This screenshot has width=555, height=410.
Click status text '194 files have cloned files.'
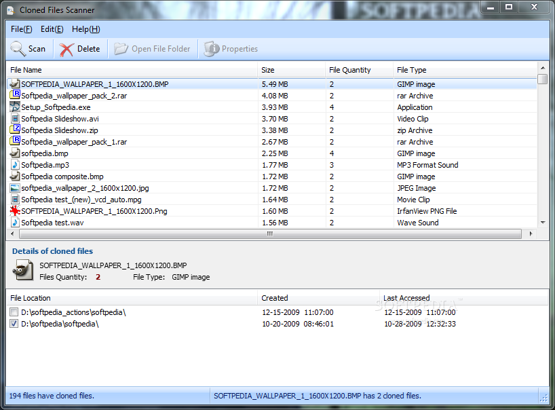52,396
